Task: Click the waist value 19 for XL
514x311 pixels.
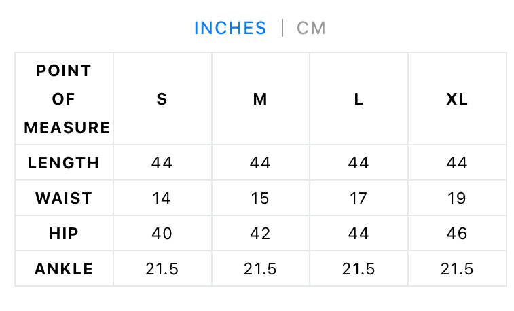Action: pos(457,198)
